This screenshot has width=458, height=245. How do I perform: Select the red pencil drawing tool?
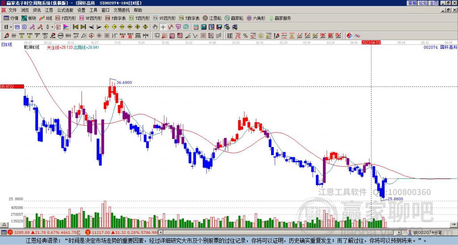point(6,36)
